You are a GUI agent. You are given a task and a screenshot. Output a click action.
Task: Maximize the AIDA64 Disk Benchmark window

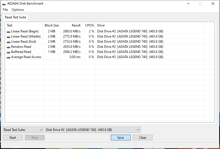click(x=200, y=4)
